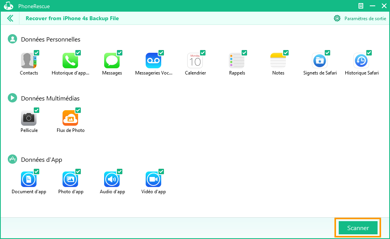Uncheck the Vidéo d'app checkbox
Screen dimensions: 390x239
click(161, 171)
